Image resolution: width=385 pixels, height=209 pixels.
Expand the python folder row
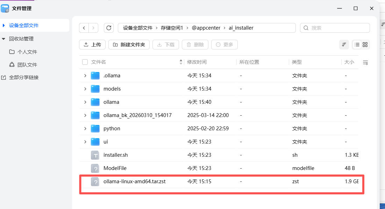tap(85, 129)
